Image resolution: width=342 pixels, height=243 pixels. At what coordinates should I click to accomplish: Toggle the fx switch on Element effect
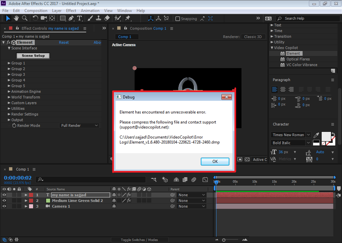point(8,42)
